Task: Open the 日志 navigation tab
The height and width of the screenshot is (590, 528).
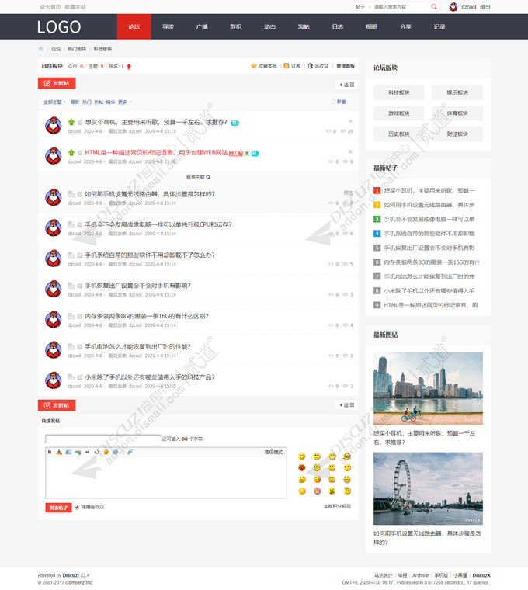Action: (x=338, y=26)
